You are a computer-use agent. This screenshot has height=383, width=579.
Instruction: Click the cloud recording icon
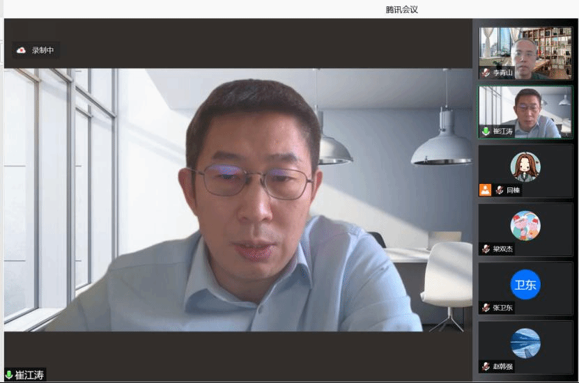(21, 50)
